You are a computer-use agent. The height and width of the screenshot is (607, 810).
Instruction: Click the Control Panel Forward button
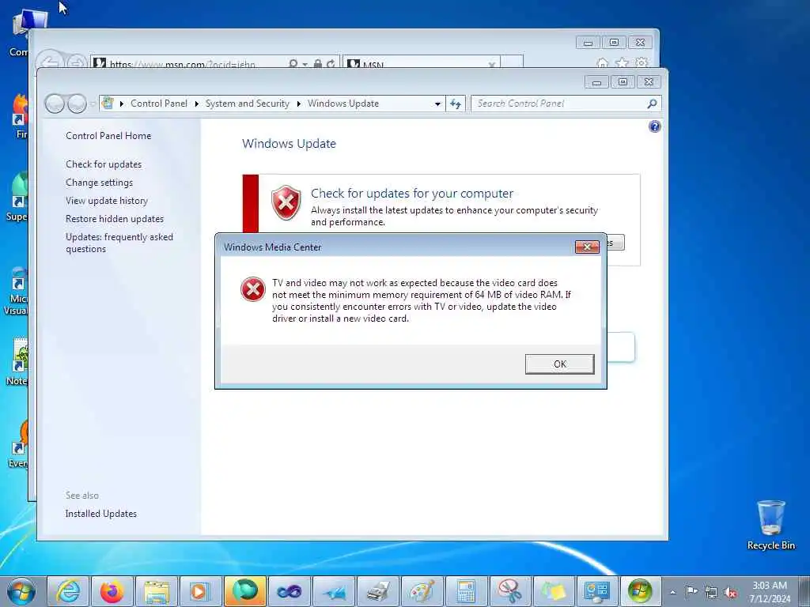[x=77, y=104]
